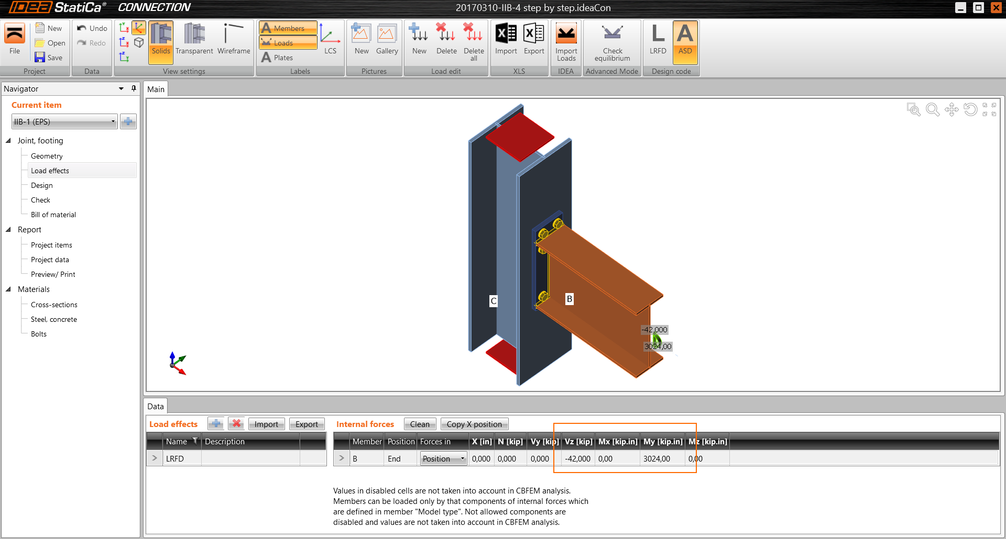This screenshot has height=539, width=1006.
Task: Click the red top plate in 3D model
Action: (519, 137)
